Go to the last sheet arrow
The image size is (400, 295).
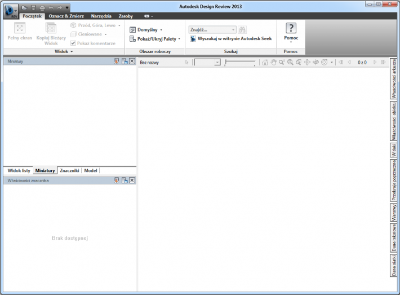pos(383,62)
